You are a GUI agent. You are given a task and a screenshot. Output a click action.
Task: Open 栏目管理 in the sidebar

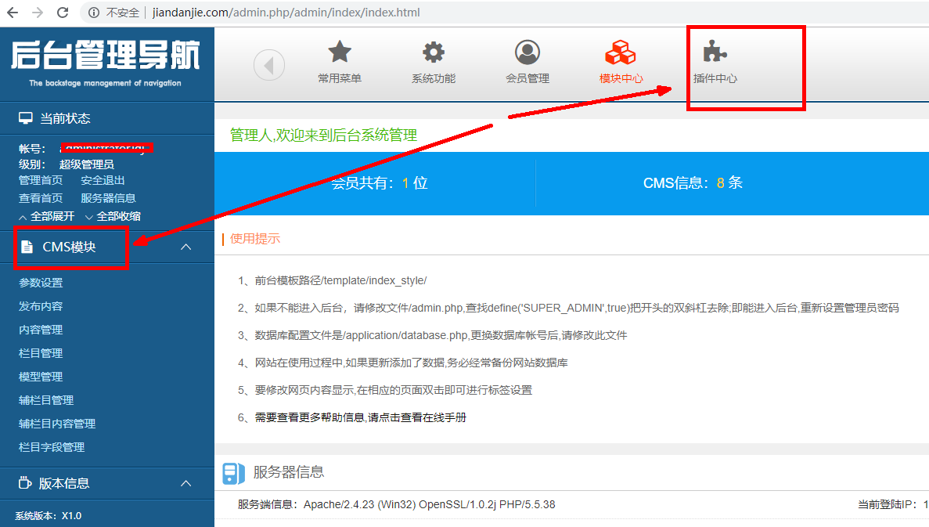pos(41,353)
